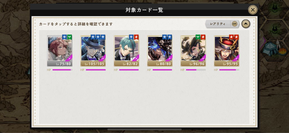Toggle the レアリティ OFF switch

tap(235, 24)
